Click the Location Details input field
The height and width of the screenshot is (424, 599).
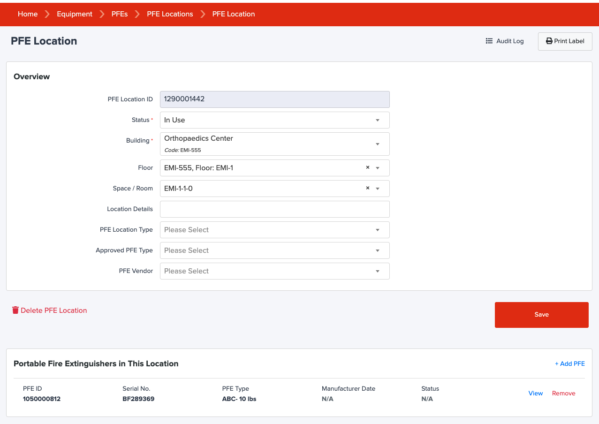[x=275, y=209]
